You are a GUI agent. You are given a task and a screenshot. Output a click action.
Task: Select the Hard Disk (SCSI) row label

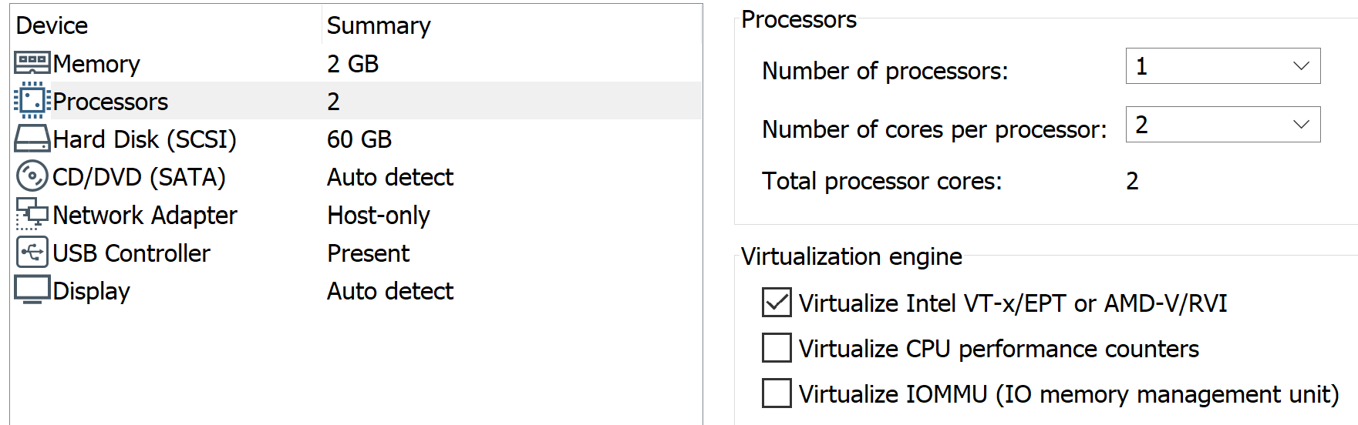point(144,139)
